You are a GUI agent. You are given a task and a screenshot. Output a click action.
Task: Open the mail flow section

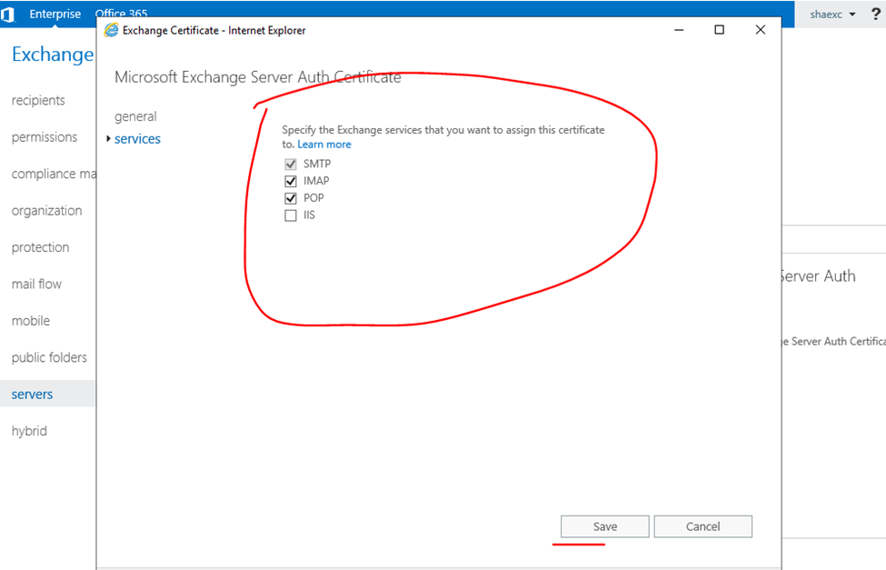point(36,285)
